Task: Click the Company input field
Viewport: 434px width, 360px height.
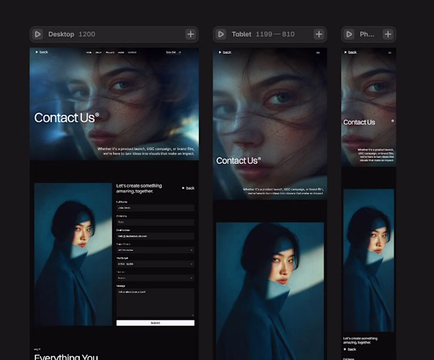Action: pyautogui.click(x=155, y=222)
